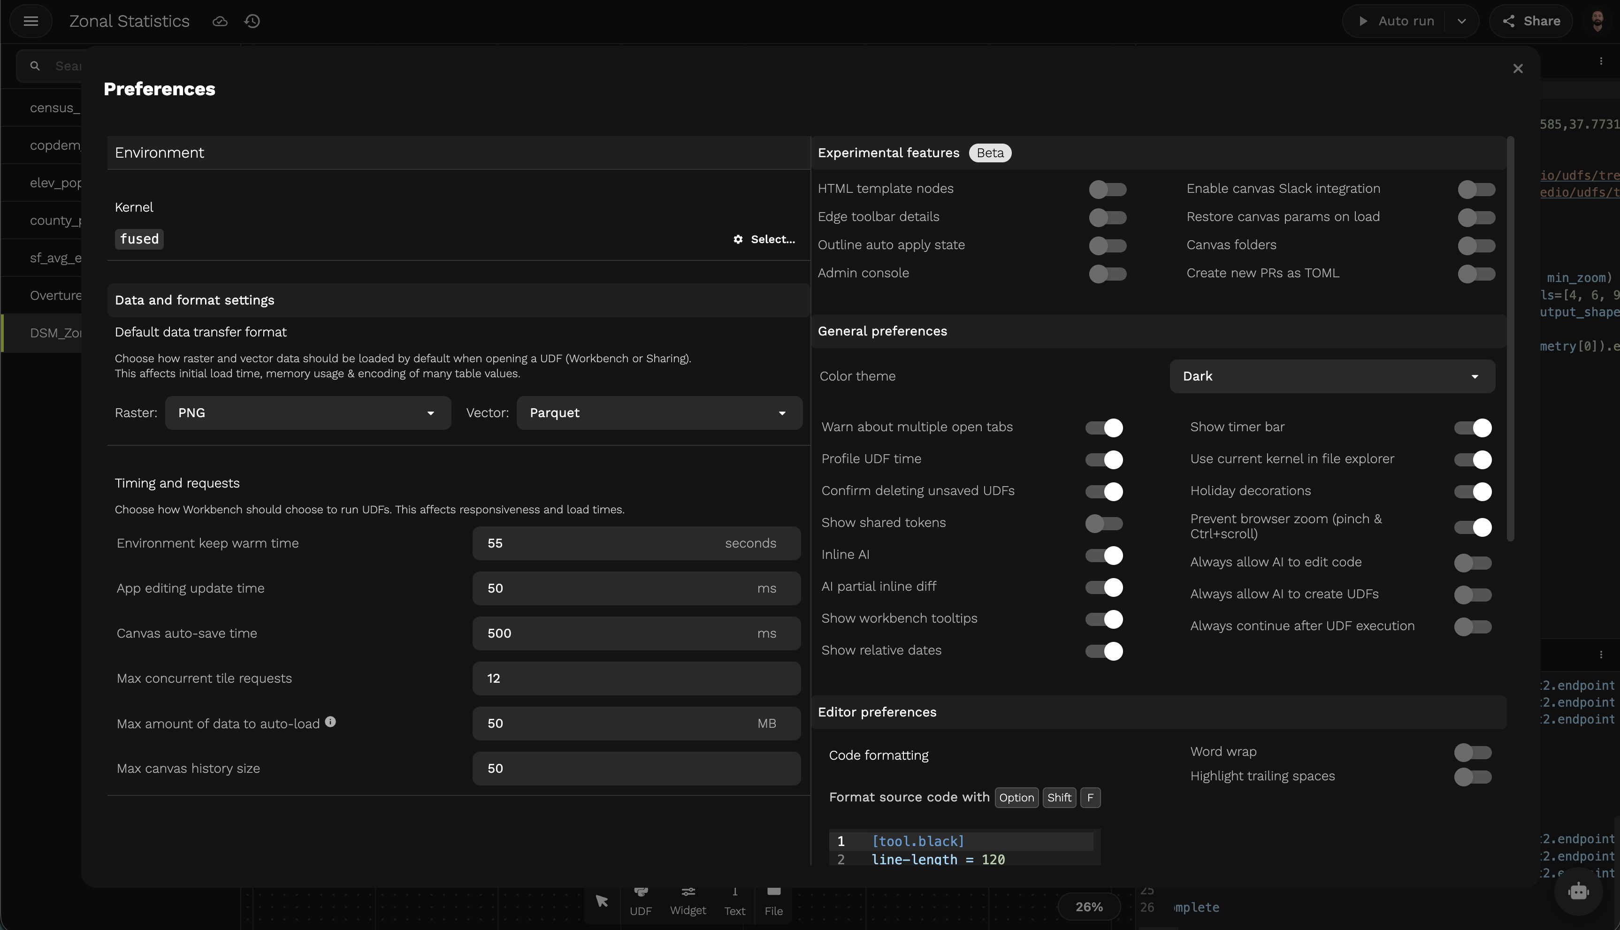Open the AI assistant robot icon
Screen dimensions: 1620x930
(1579, 891)
